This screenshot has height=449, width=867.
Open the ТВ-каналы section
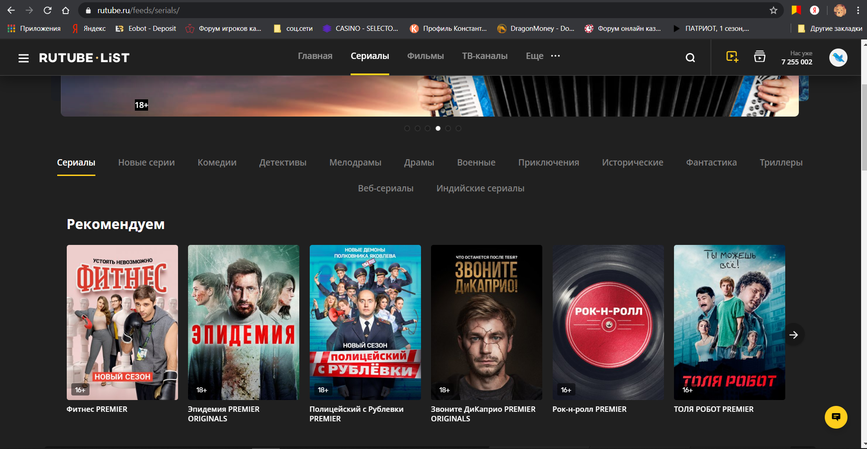pyautogui.click(x=485, y=56)
